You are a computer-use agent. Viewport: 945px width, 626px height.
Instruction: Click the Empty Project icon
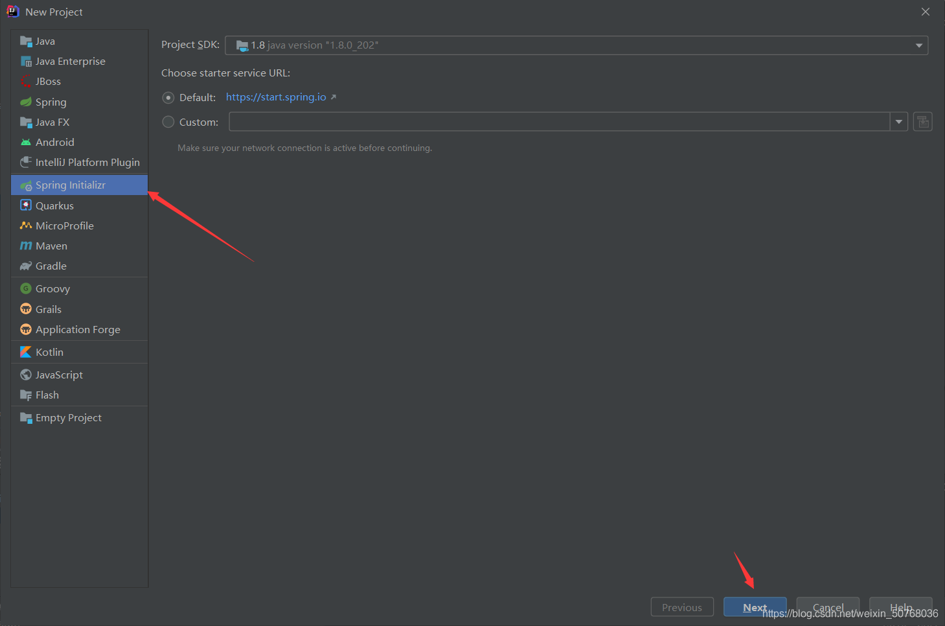point(26,418)
